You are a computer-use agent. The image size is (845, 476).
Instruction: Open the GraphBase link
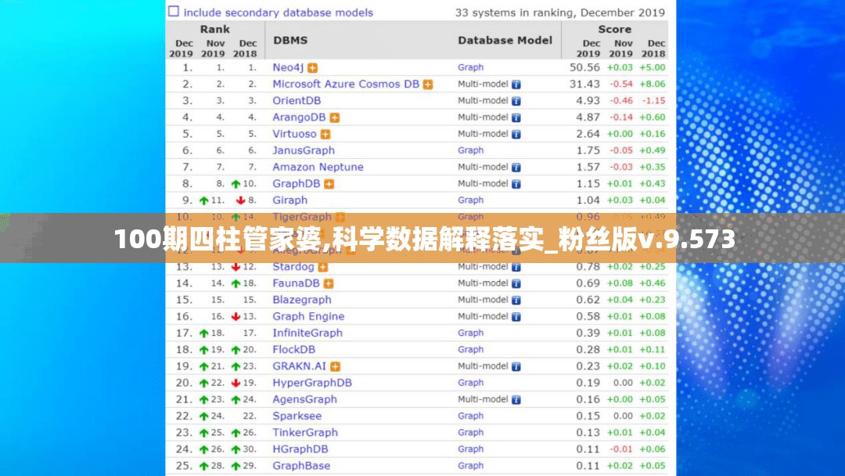(x=301, y=466)
